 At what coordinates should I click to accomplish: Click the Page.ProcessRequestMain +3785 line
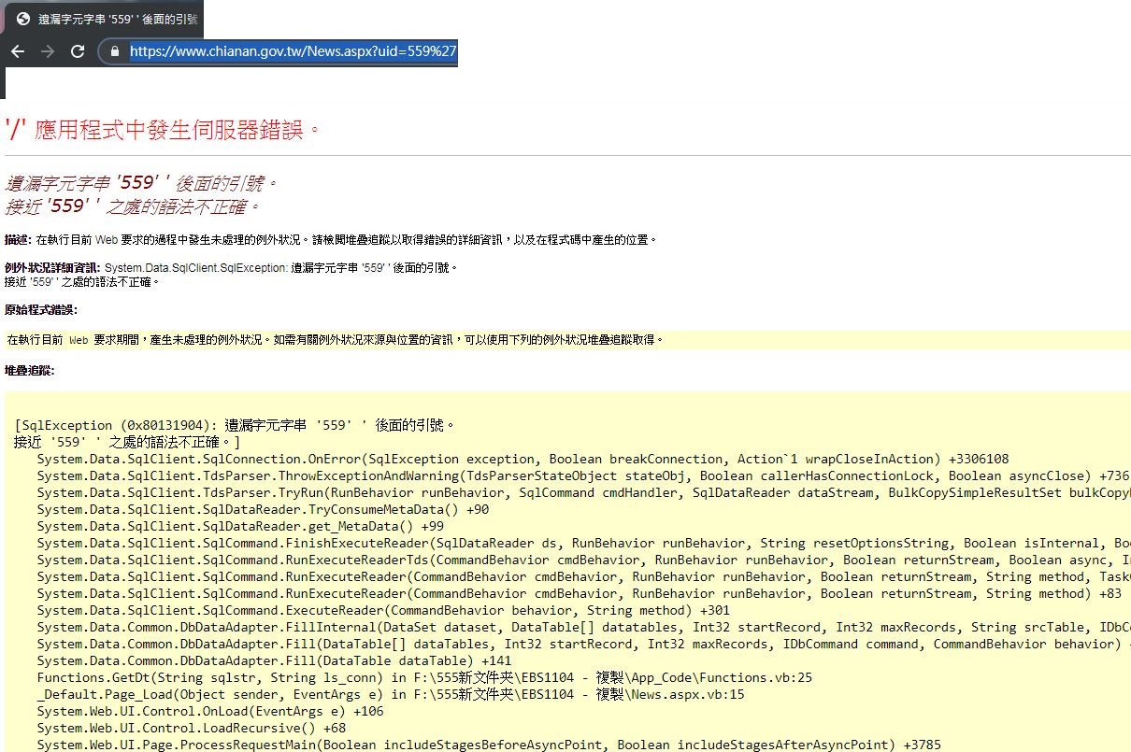click(x=489, y=745)
